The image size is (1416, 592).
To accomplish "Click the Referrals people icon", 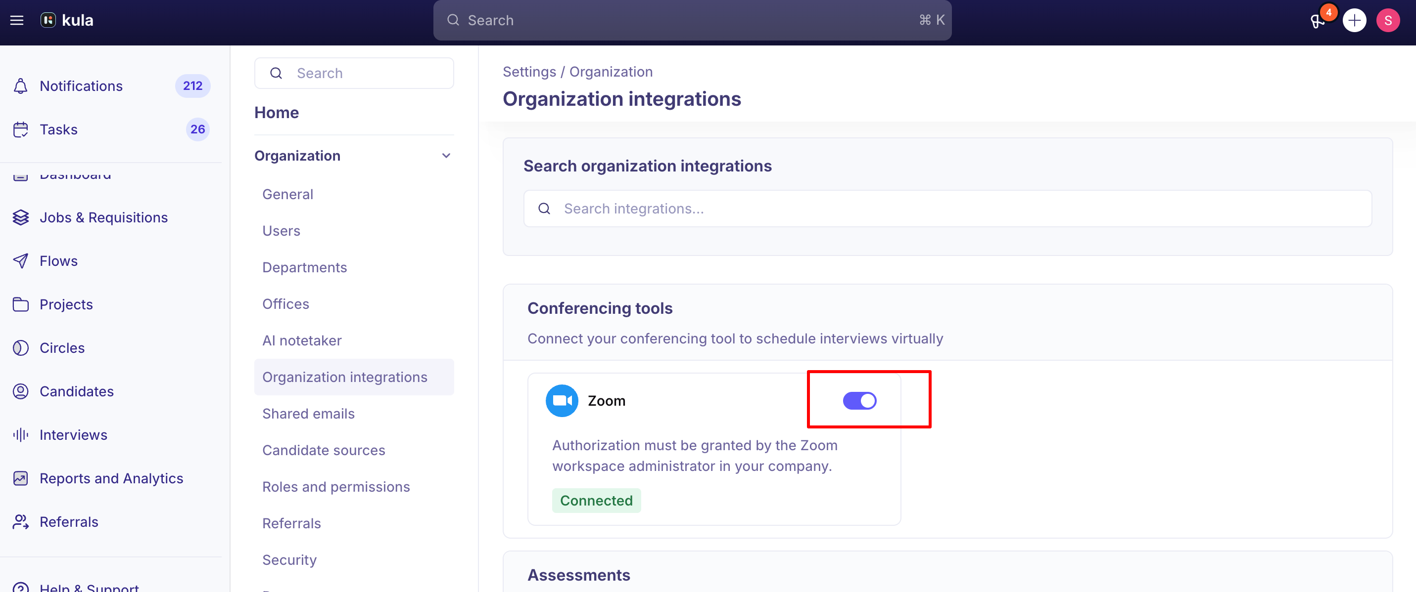I will click(x=20, y=522).
